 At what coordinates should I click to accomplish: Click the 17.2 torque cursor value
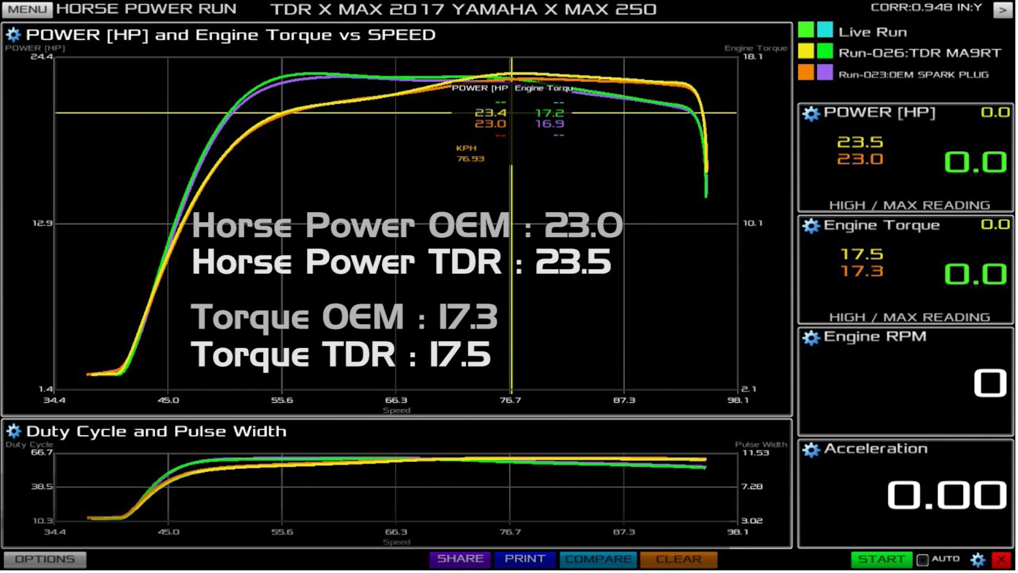point(551,113)
